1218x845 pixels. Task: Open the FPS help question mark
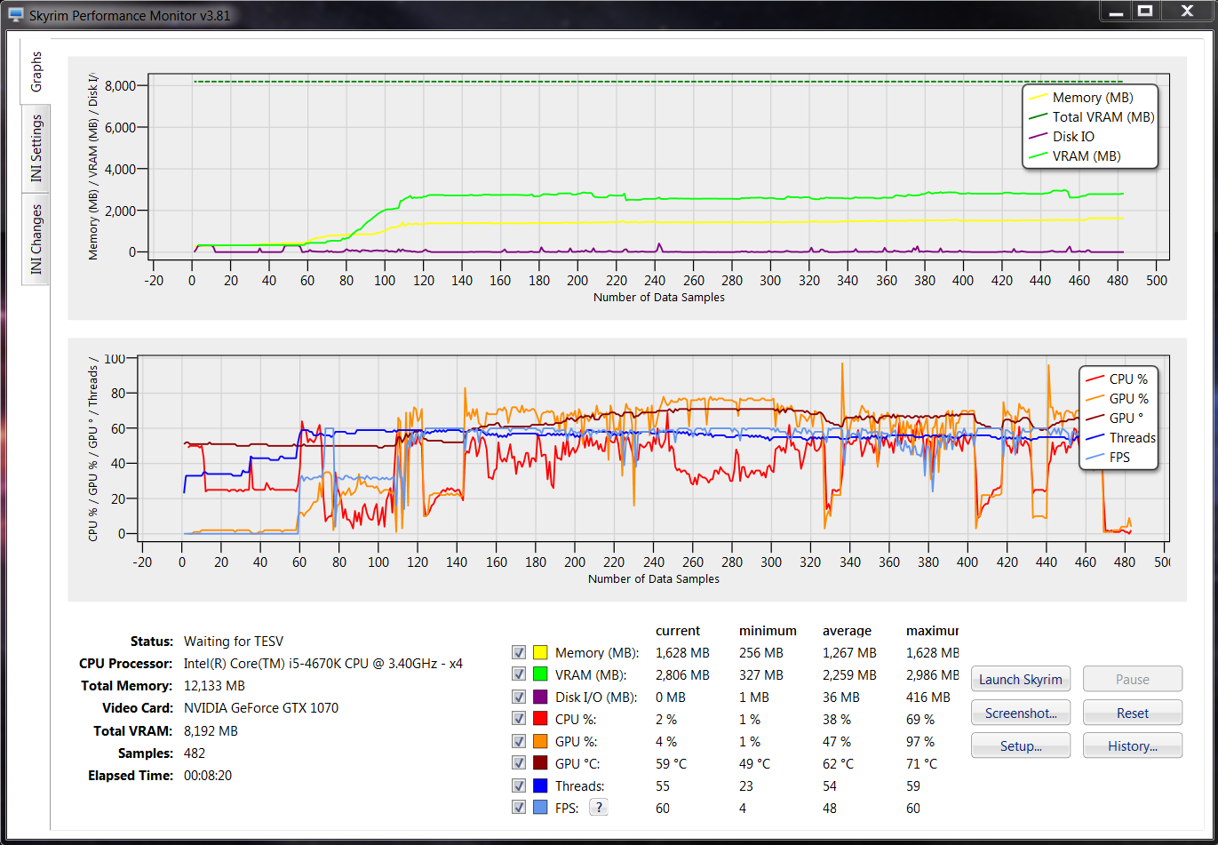[599, 808]
